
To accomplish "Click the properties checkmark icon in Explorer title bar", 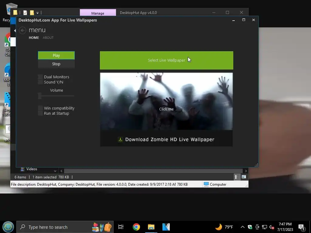I will (x=25, y=13).
